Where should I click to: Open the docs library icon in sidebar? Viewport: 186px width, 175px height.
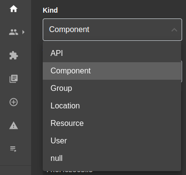pyautogui.click(x=14, y=79)
